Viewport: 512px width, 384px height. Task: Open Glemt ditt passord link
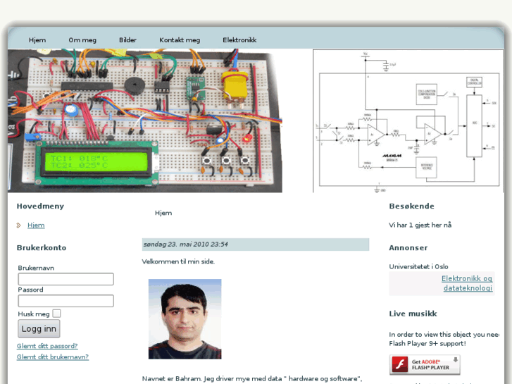pyautogui.click(x=47, y=346)
